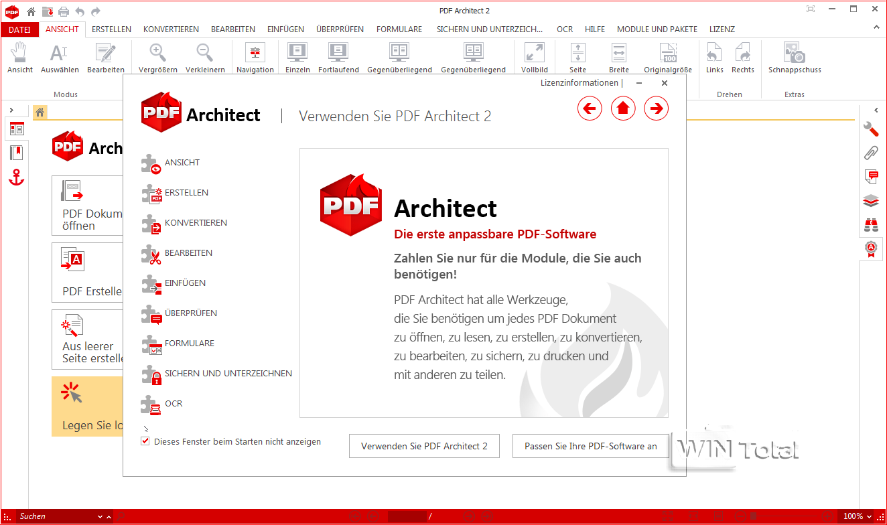
Task: Click 'Passen Sie Ihre PDF-Software an' button
Action: (x=590, y=446)
